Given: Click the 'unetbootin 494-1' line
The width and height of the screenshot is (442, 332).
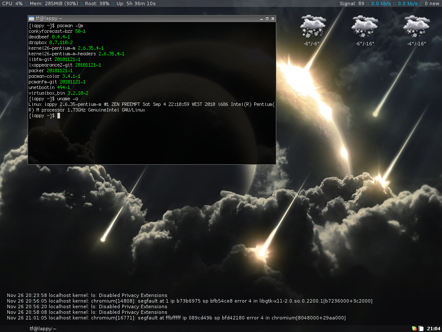Looking at the screenshot, I should click(x=49, y=88).
